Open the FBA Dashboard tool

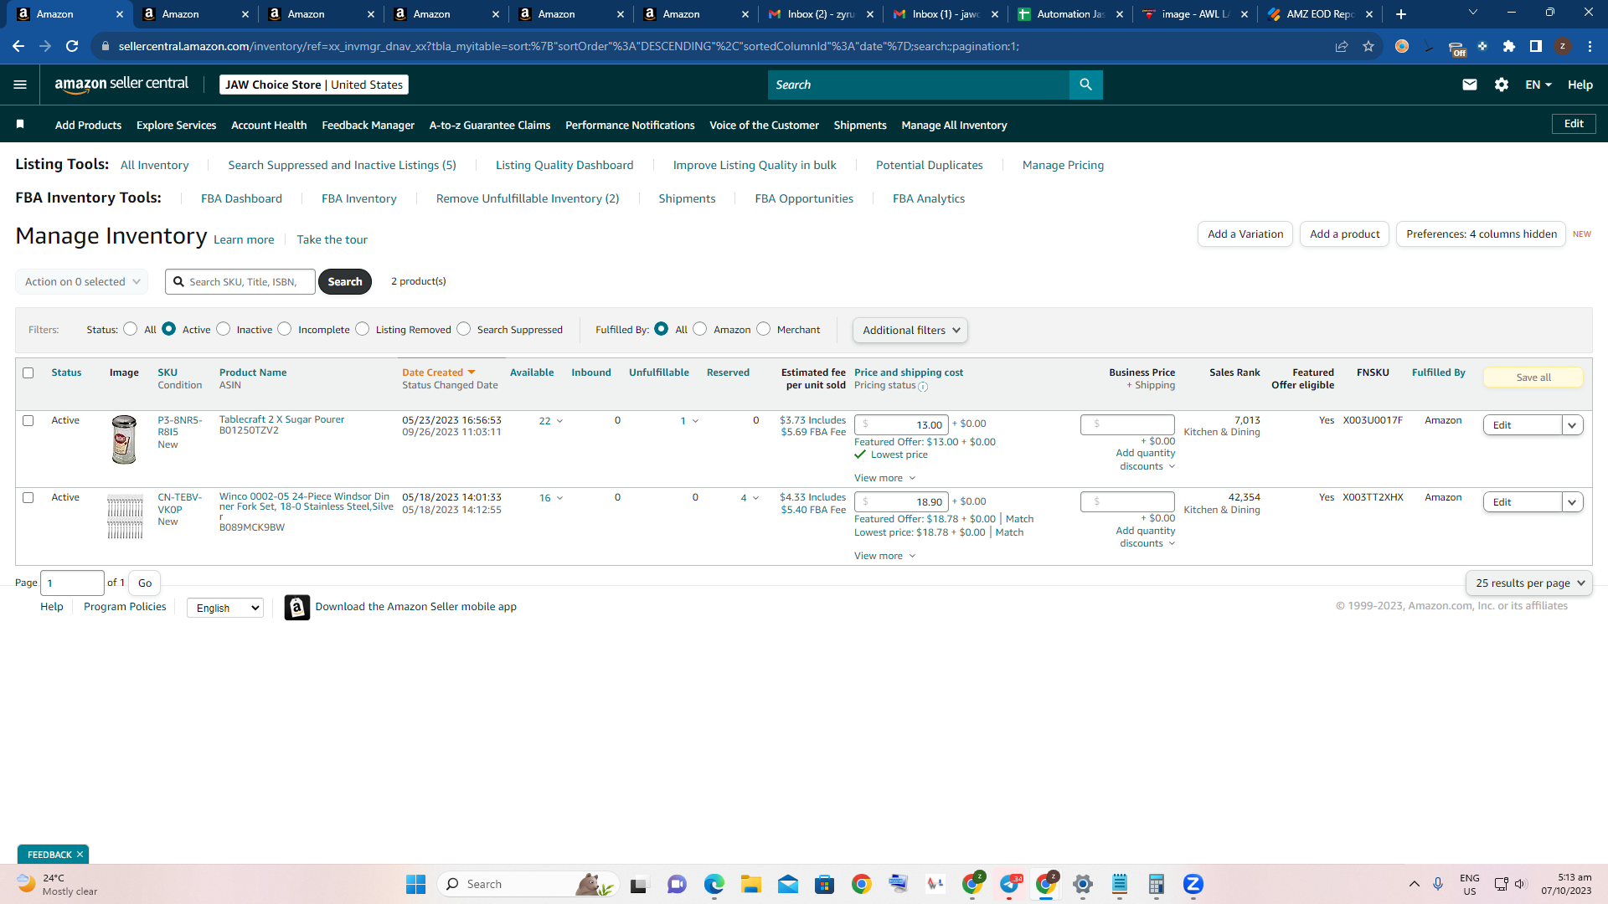click(x=241, y=198)
